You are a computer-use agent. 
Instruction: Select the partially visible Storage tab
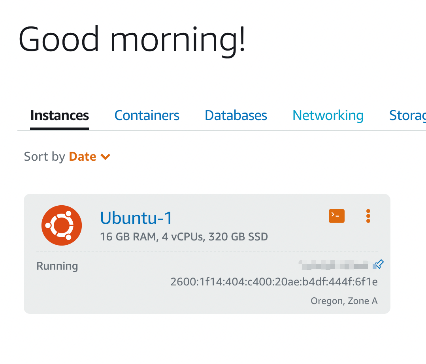coord(407,116)
